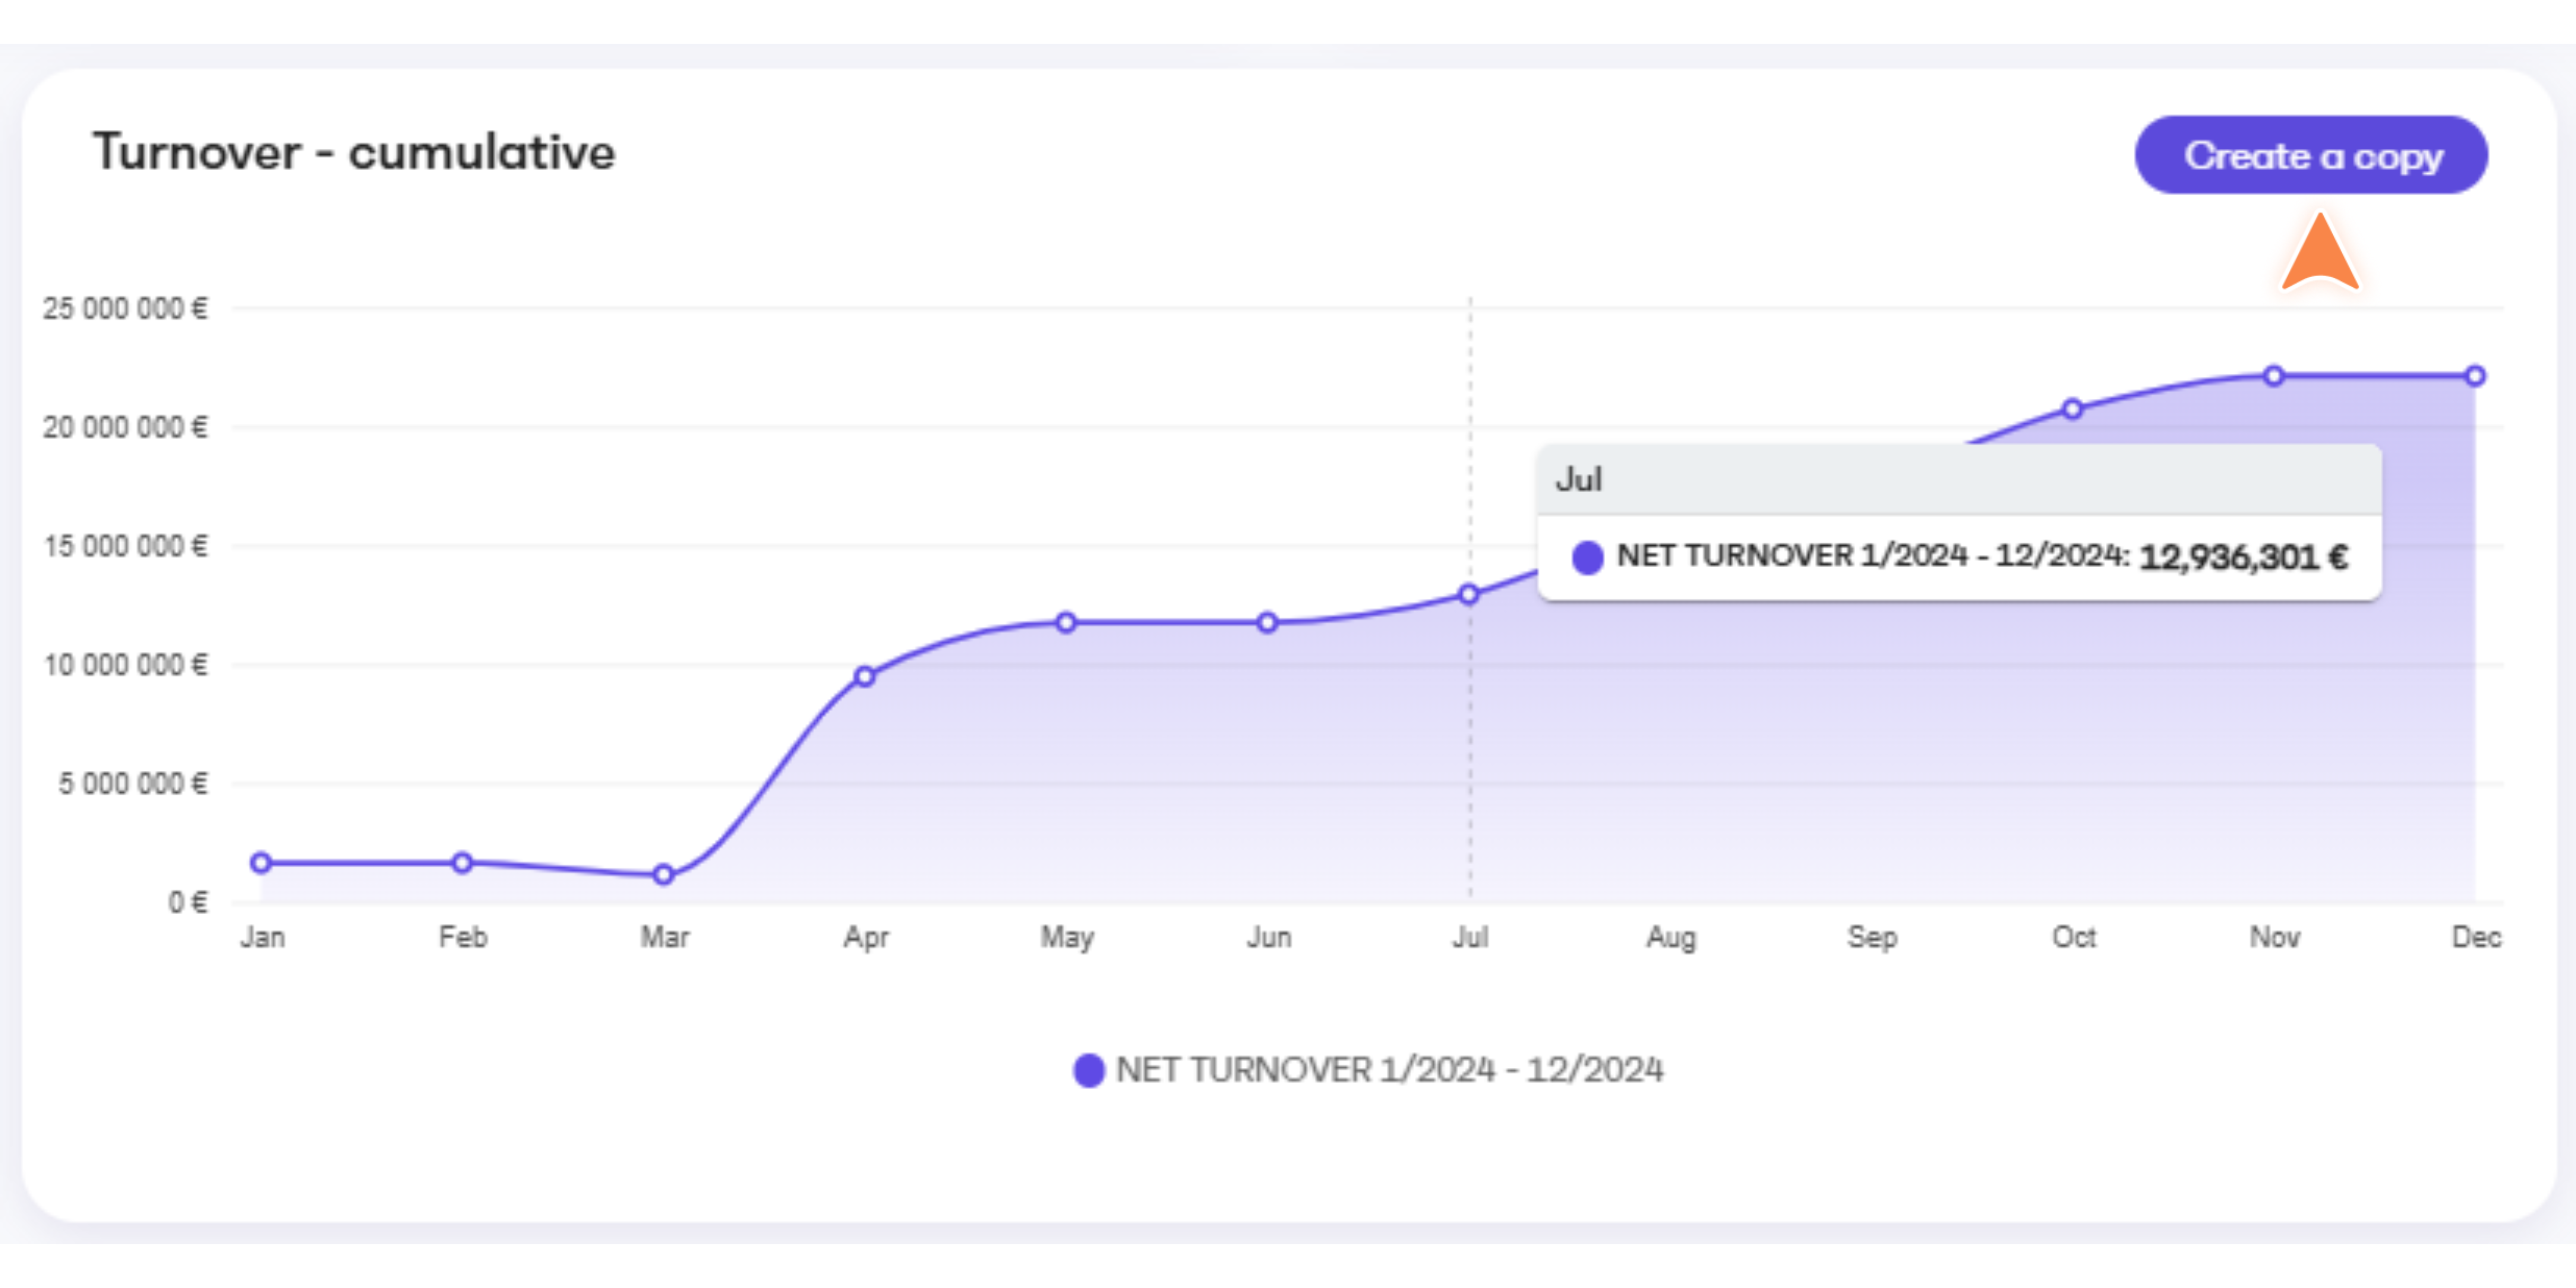This screenshot has height=1288, width=2576.
Task: Toggle the NET TURNOVER 1/2024 - 12/2024 legend entry
Action: (1368, 1070)
